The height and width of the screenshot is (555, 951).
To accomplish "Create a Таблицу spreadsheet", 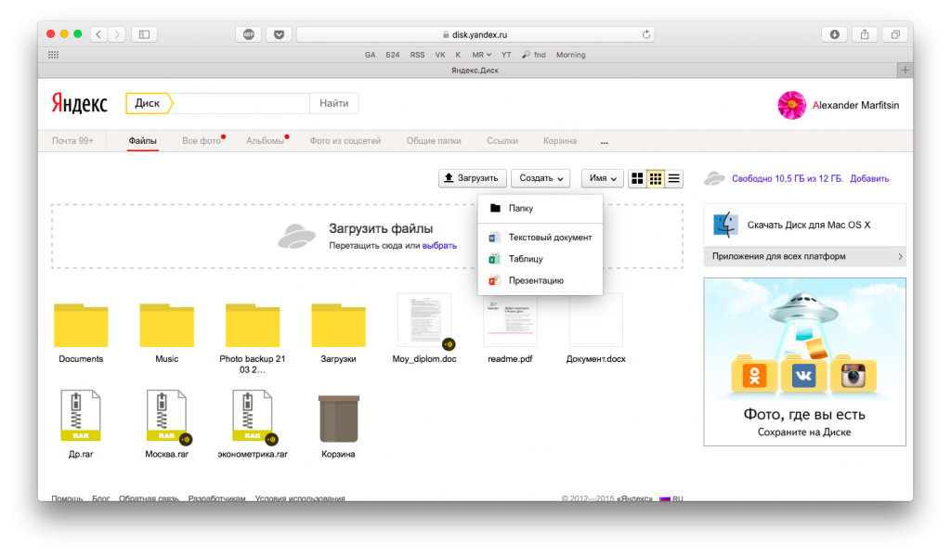I will pos(541,259).
